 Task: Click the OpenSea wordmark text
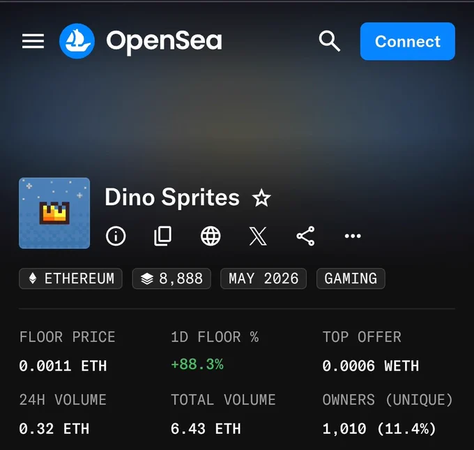[x=164, y=42]
